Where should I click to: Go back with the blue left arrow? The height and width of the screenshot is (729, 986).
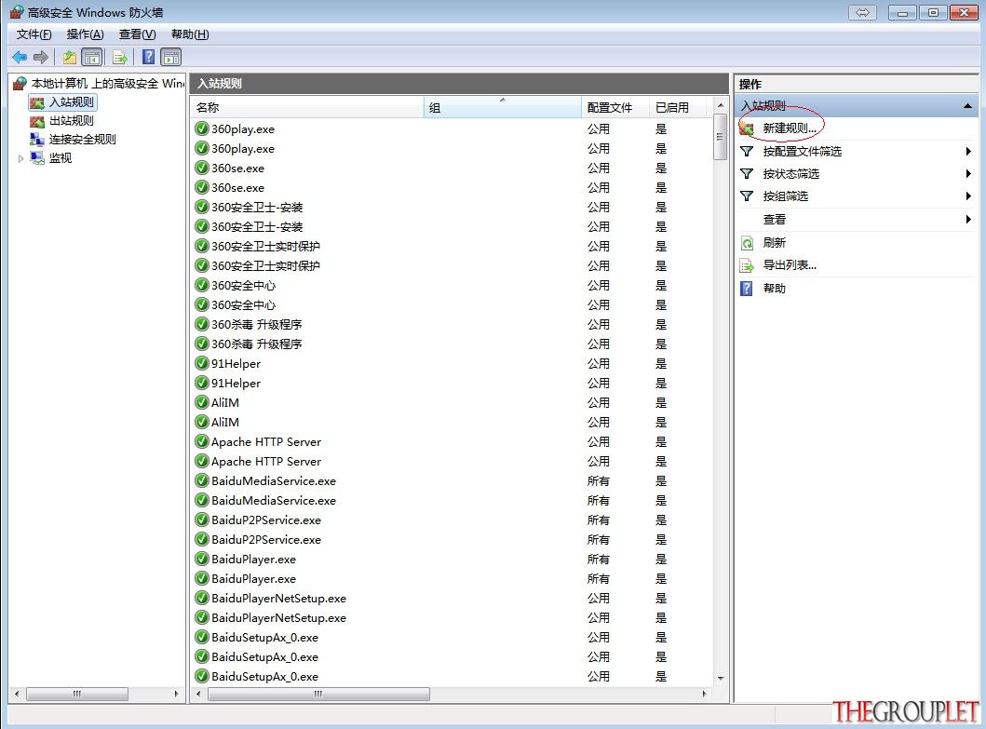(x=20, y=57)
